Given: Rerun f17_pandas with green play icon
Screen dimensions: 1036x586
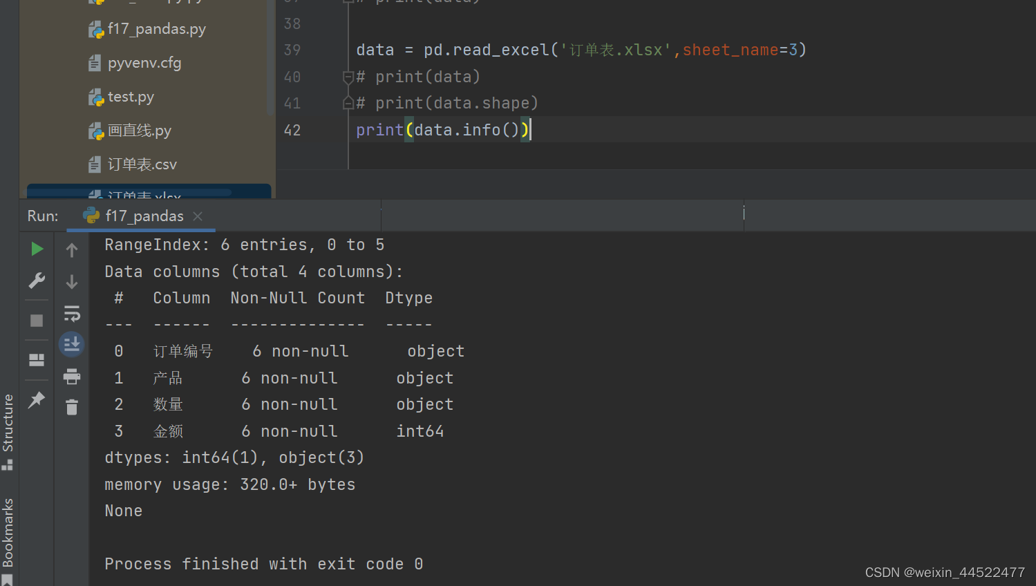Looking at the screenshot, I should point(37,249).
